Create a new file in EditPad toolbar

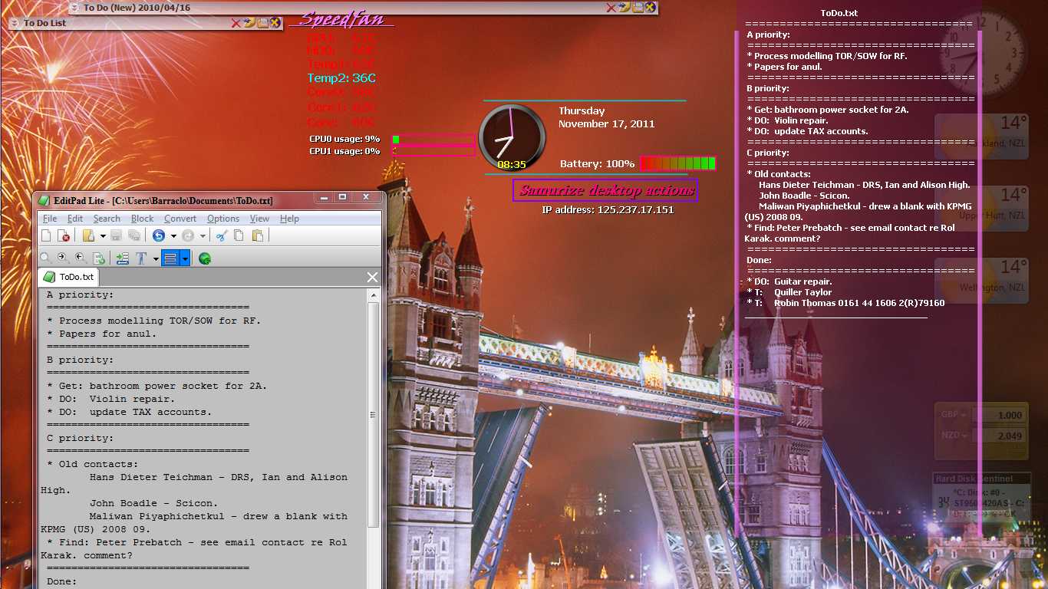46,235
